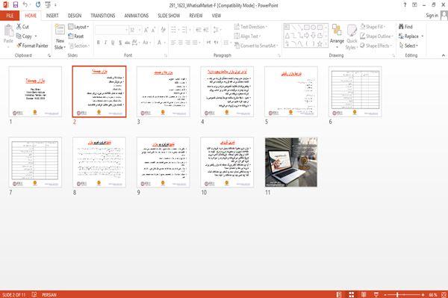The height and width of the screenshot is (298, 448).
Task: Switch to the REVIEW tab
Action: [196, 16]
